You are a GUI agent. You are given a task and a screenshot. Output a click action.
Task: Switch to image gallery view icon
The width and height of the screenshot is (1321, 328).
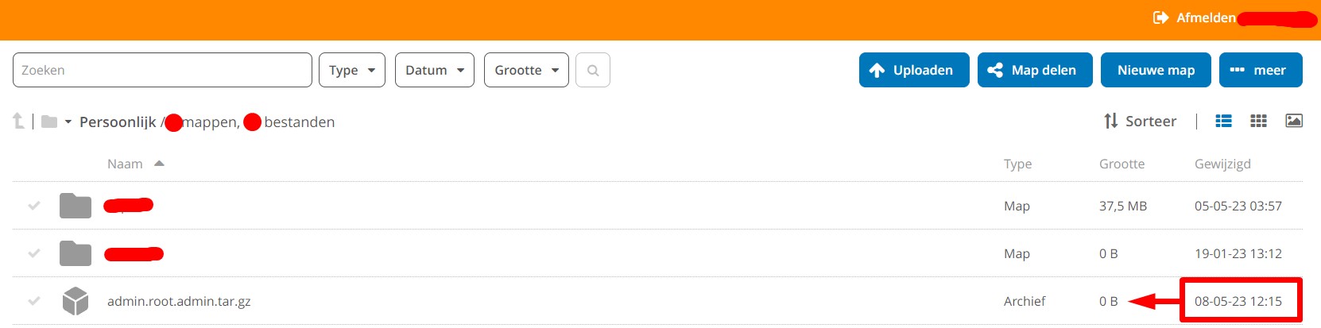point(1294,121)
